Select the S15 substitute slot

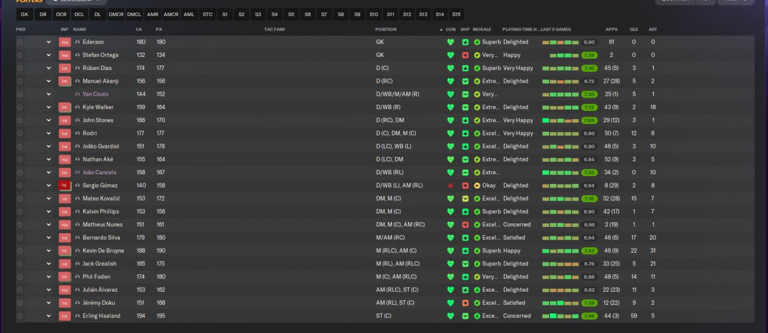coord(456,14)
